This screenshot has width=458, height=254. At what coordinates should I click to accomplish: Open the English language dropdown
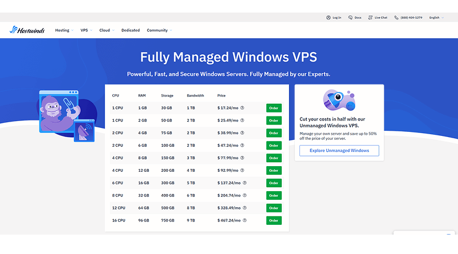click(436, 18)
